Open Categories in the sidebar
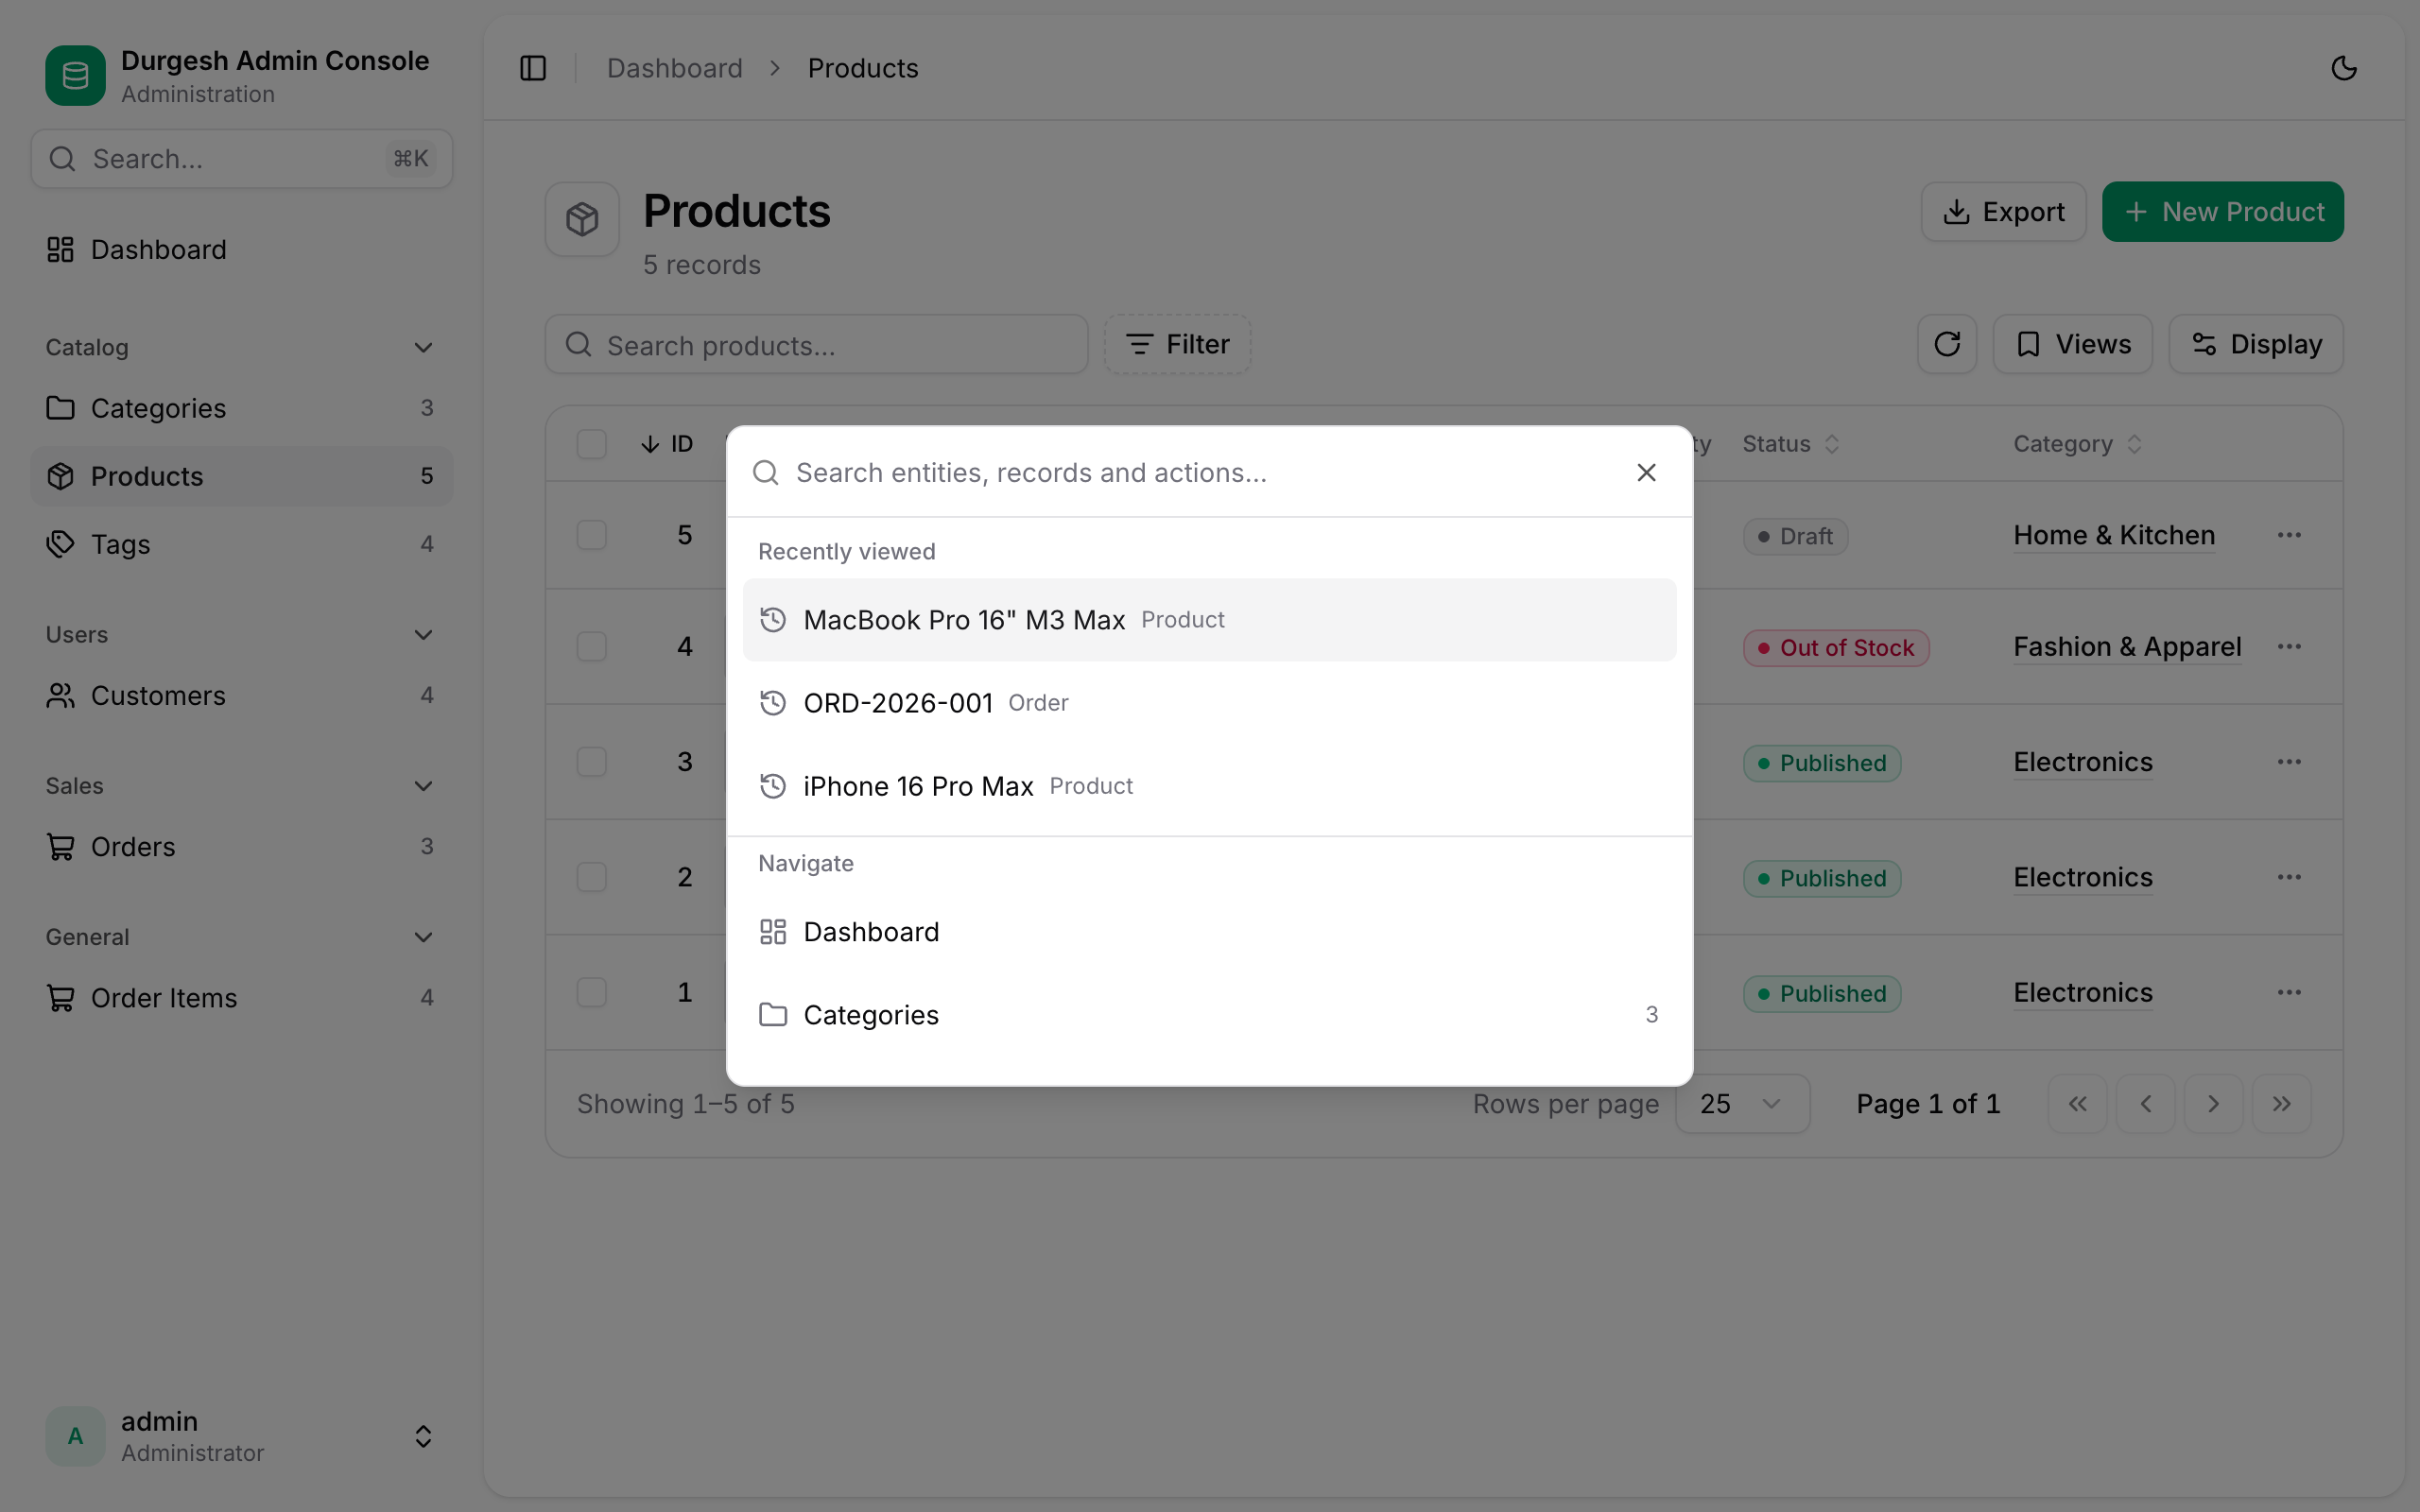This screenshot has width=2420, height=1512. (x=241, y=408)
